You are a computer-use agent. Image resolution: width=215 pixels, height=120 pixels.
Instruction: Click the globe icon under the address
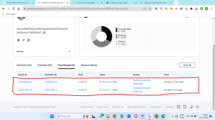tap(18, 40)
